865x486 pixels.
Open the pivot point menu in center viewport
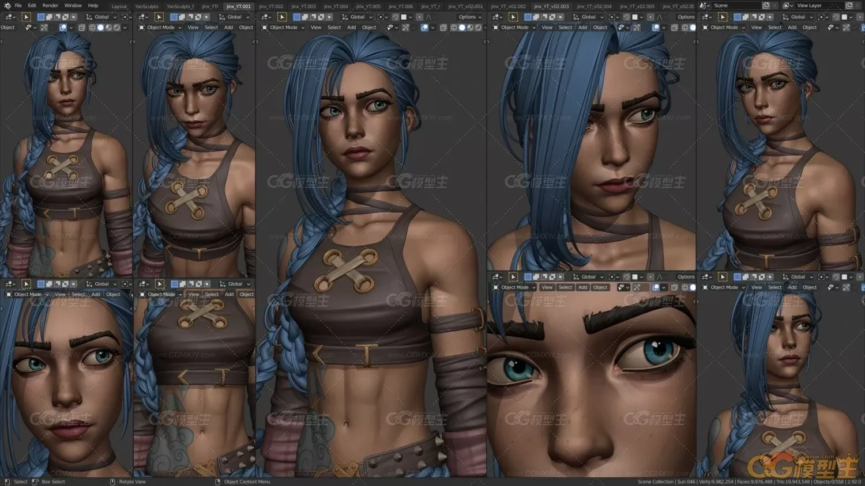(x=382, y=17)
